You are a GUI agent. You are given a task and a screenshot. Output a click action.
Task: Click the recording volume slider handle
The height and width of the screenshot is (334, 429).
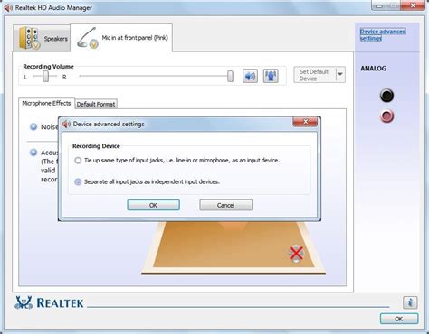coord(230,77)
